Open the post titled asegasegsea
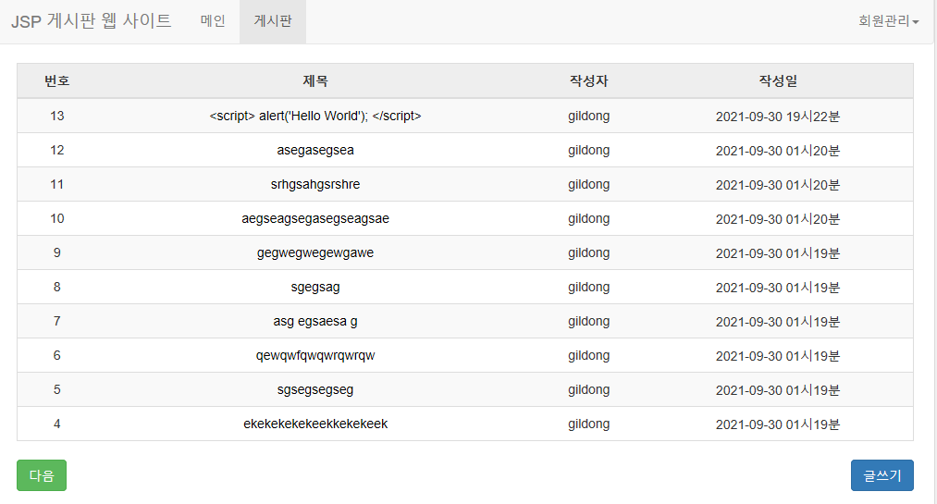The width and height of the screenshot is (937, 504). coord(315,150)
